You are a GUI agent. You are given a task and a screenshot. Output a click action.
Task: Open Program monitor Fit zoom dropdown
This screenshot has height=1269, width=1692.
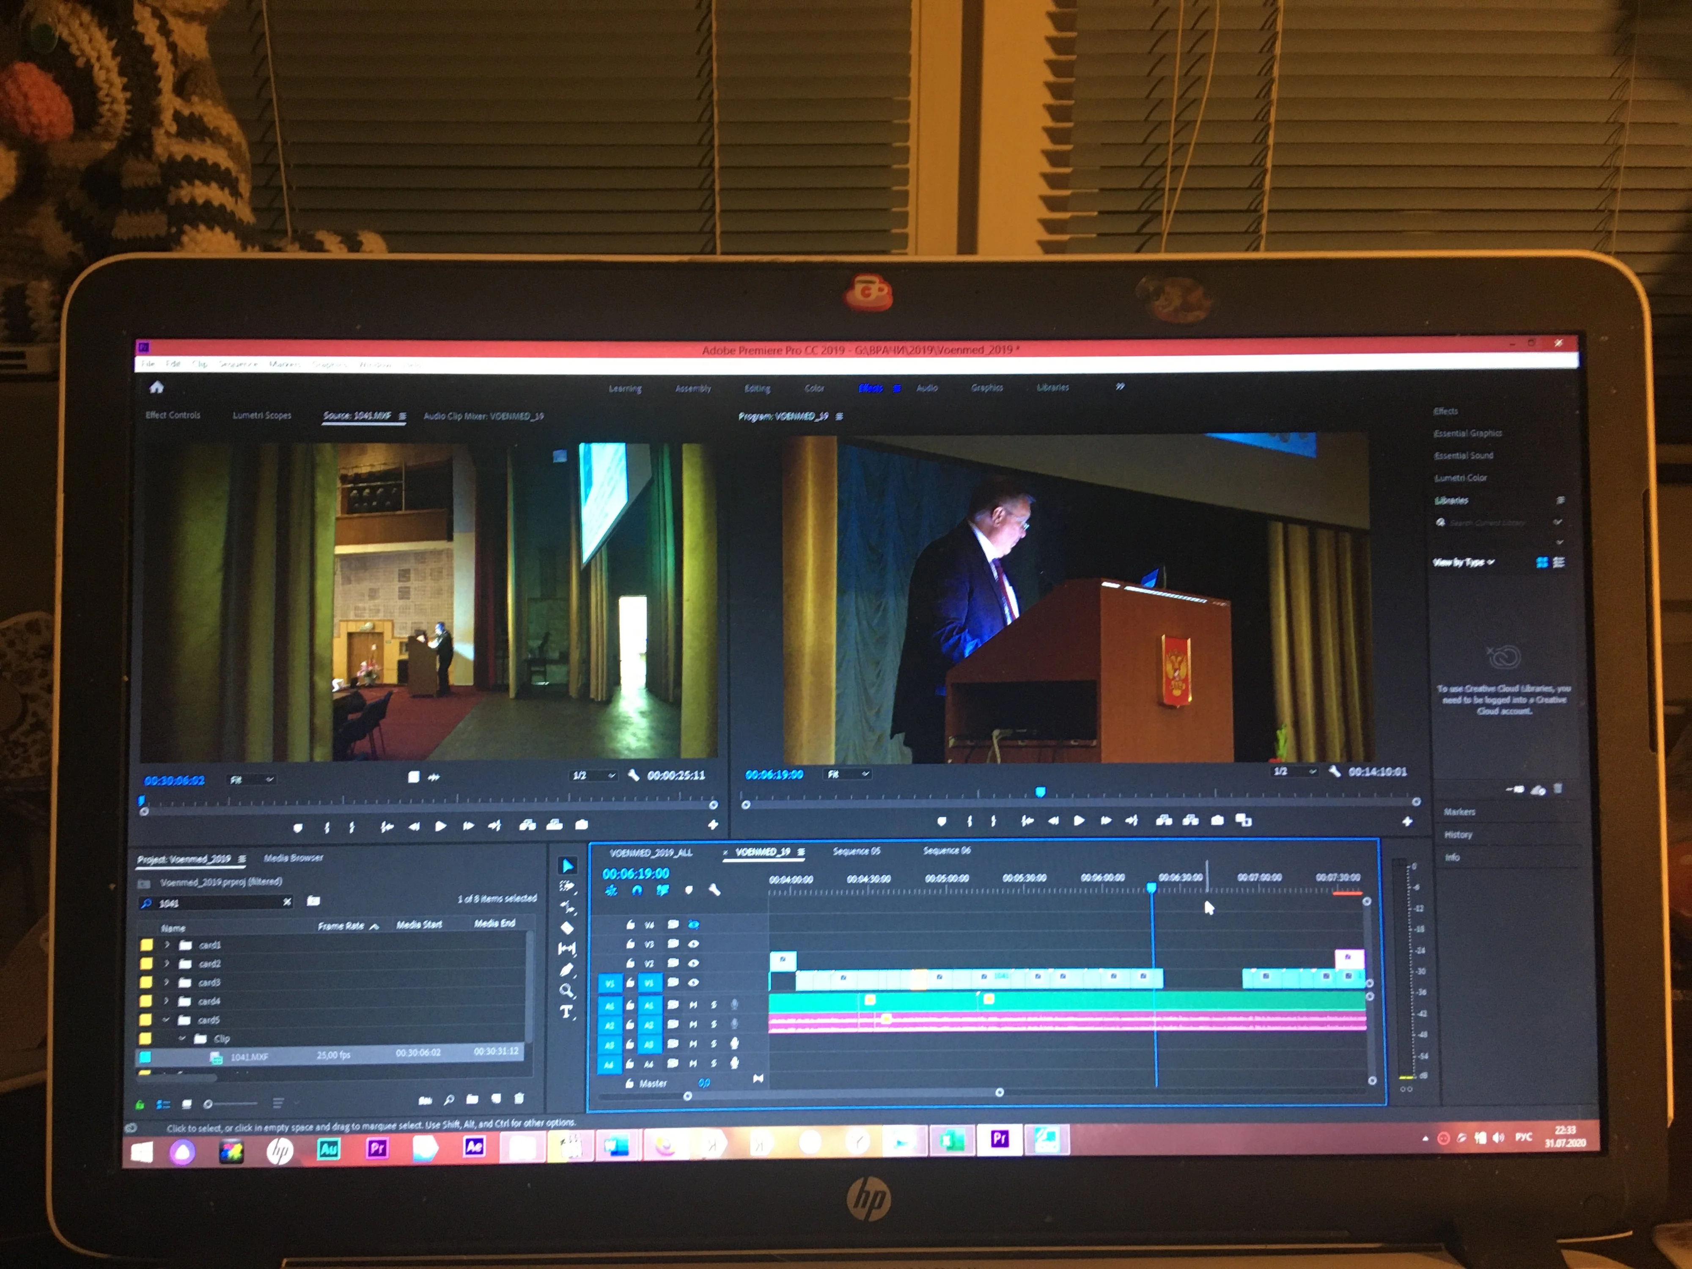click(848, 774)
